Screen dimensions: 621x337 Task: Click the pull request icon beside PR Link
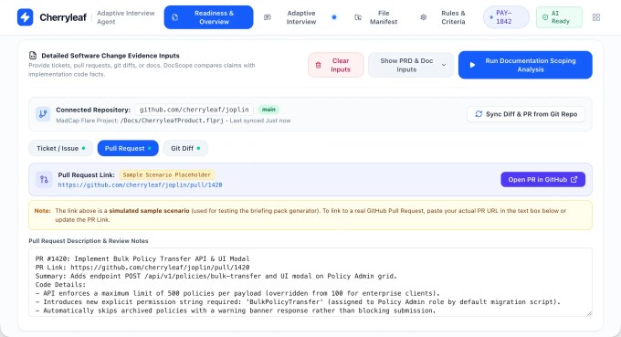pyautogui.click(x=44, y=180)
